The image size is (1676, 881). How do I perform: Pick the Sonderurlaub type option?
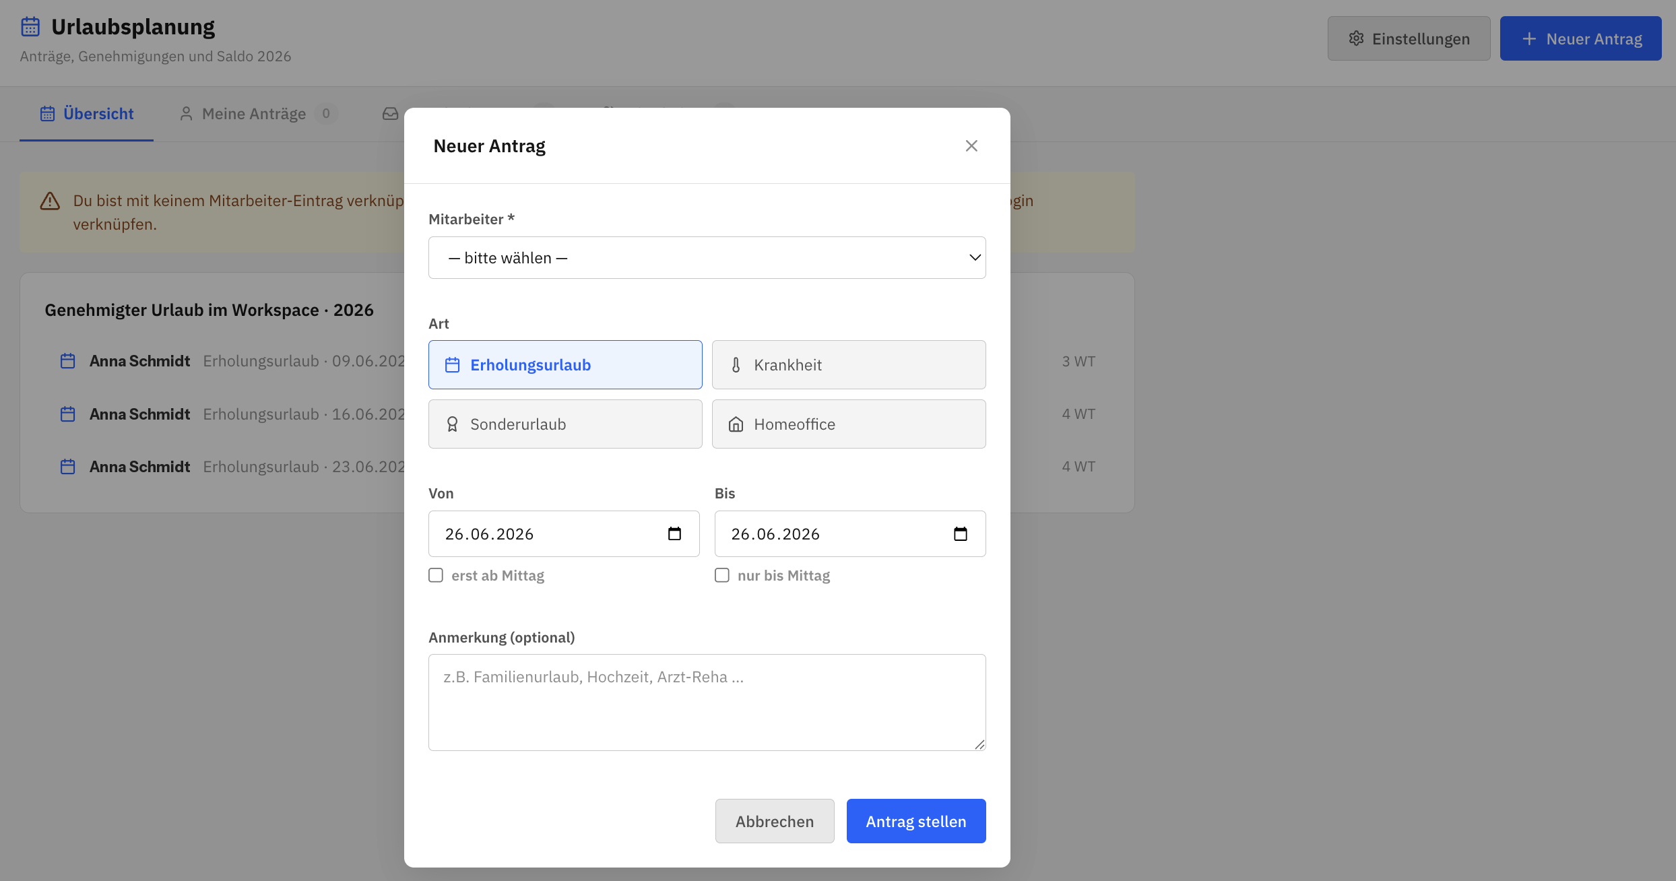pyautogui.click(x=565, y=424)
